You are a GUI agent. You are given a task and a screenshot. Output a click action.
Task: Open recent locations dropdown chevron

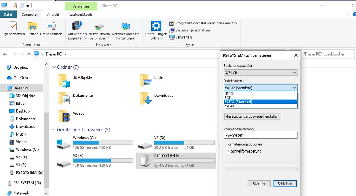pyautogui.click(x=22, y=54)
